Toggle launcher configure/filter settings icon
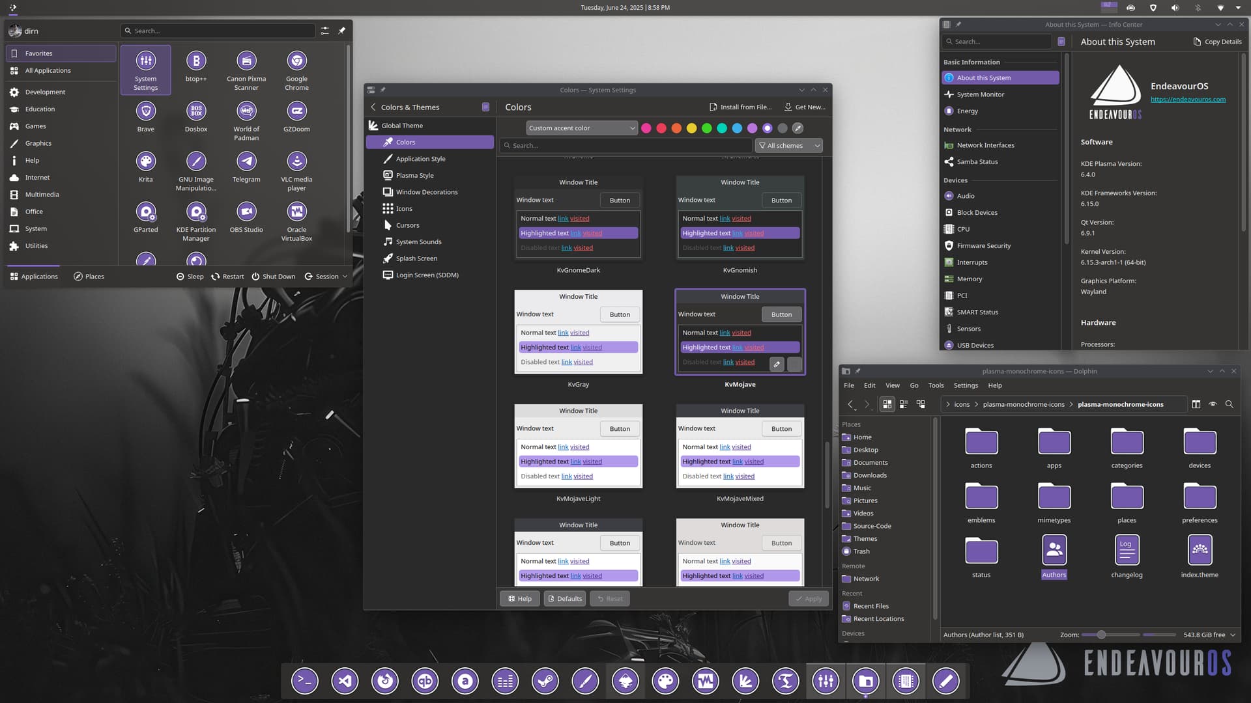The height and width of the screenshot is (703, 1251). click(x=324, y=31)
